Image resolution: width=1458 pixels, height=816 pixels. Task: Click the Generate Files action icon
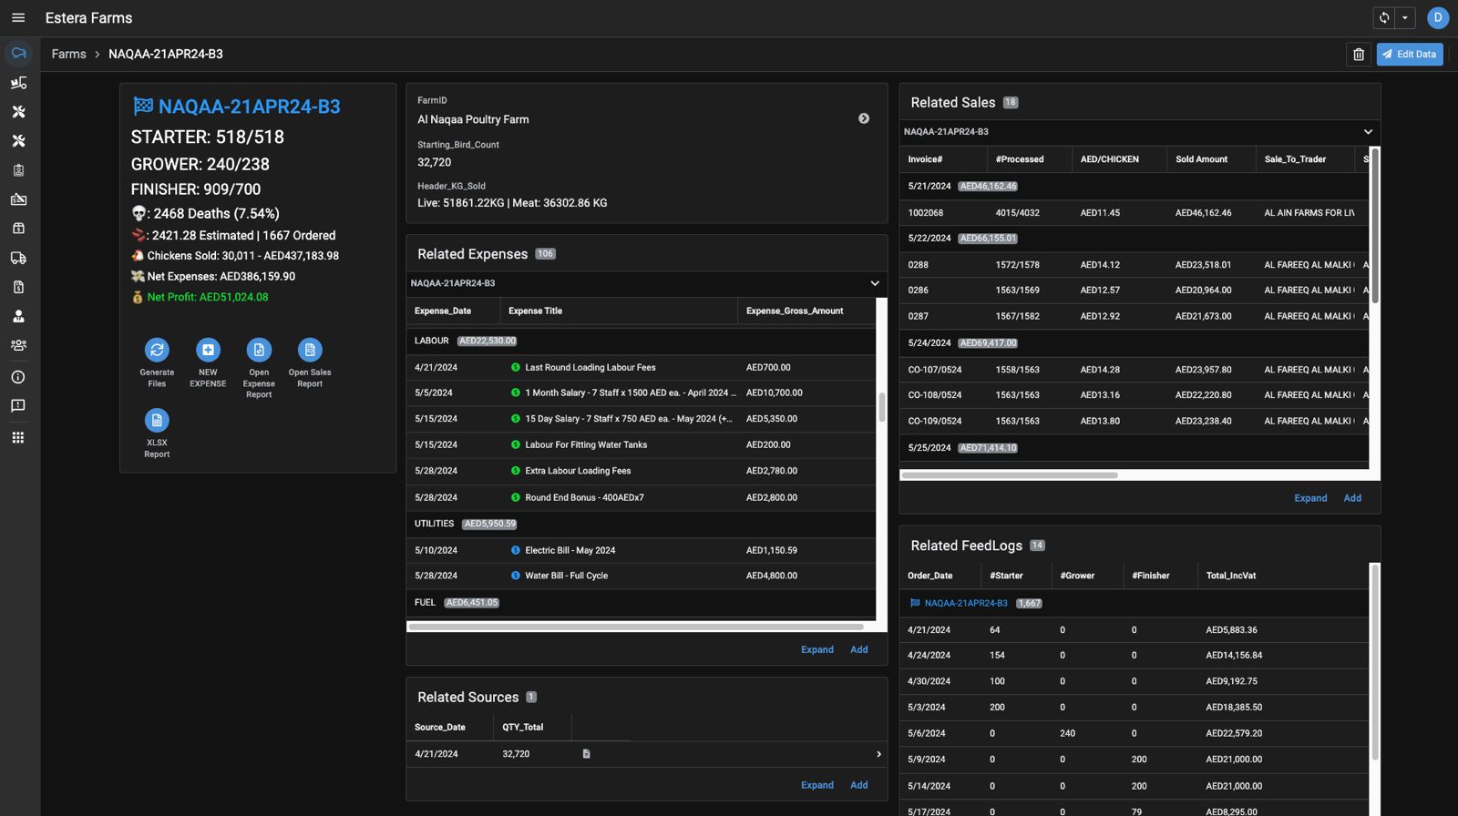pyautogui.click(x=157, y=350)
